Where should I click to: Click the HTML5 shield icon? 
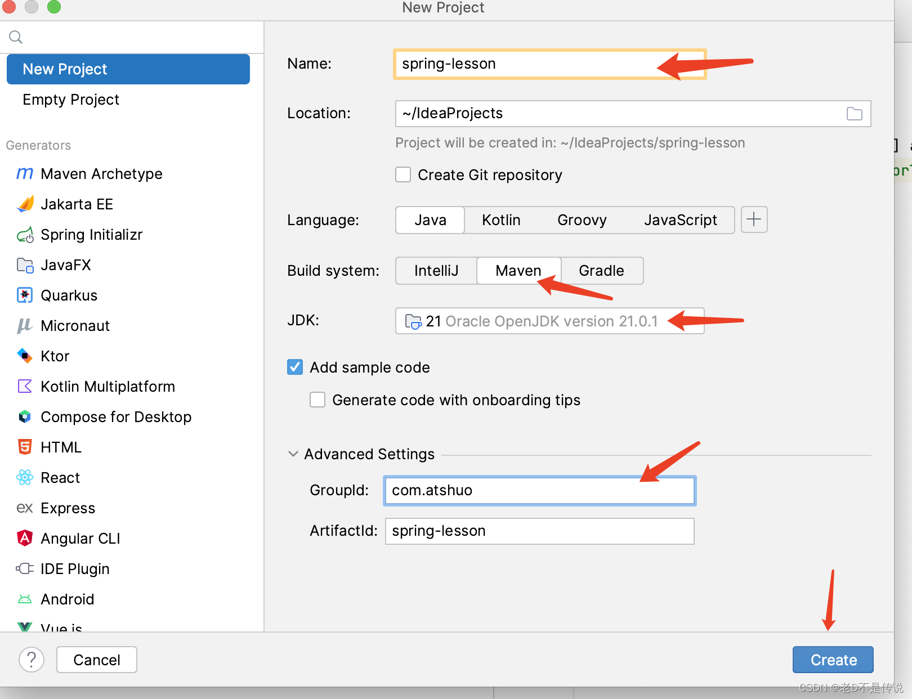coord(25,447)
